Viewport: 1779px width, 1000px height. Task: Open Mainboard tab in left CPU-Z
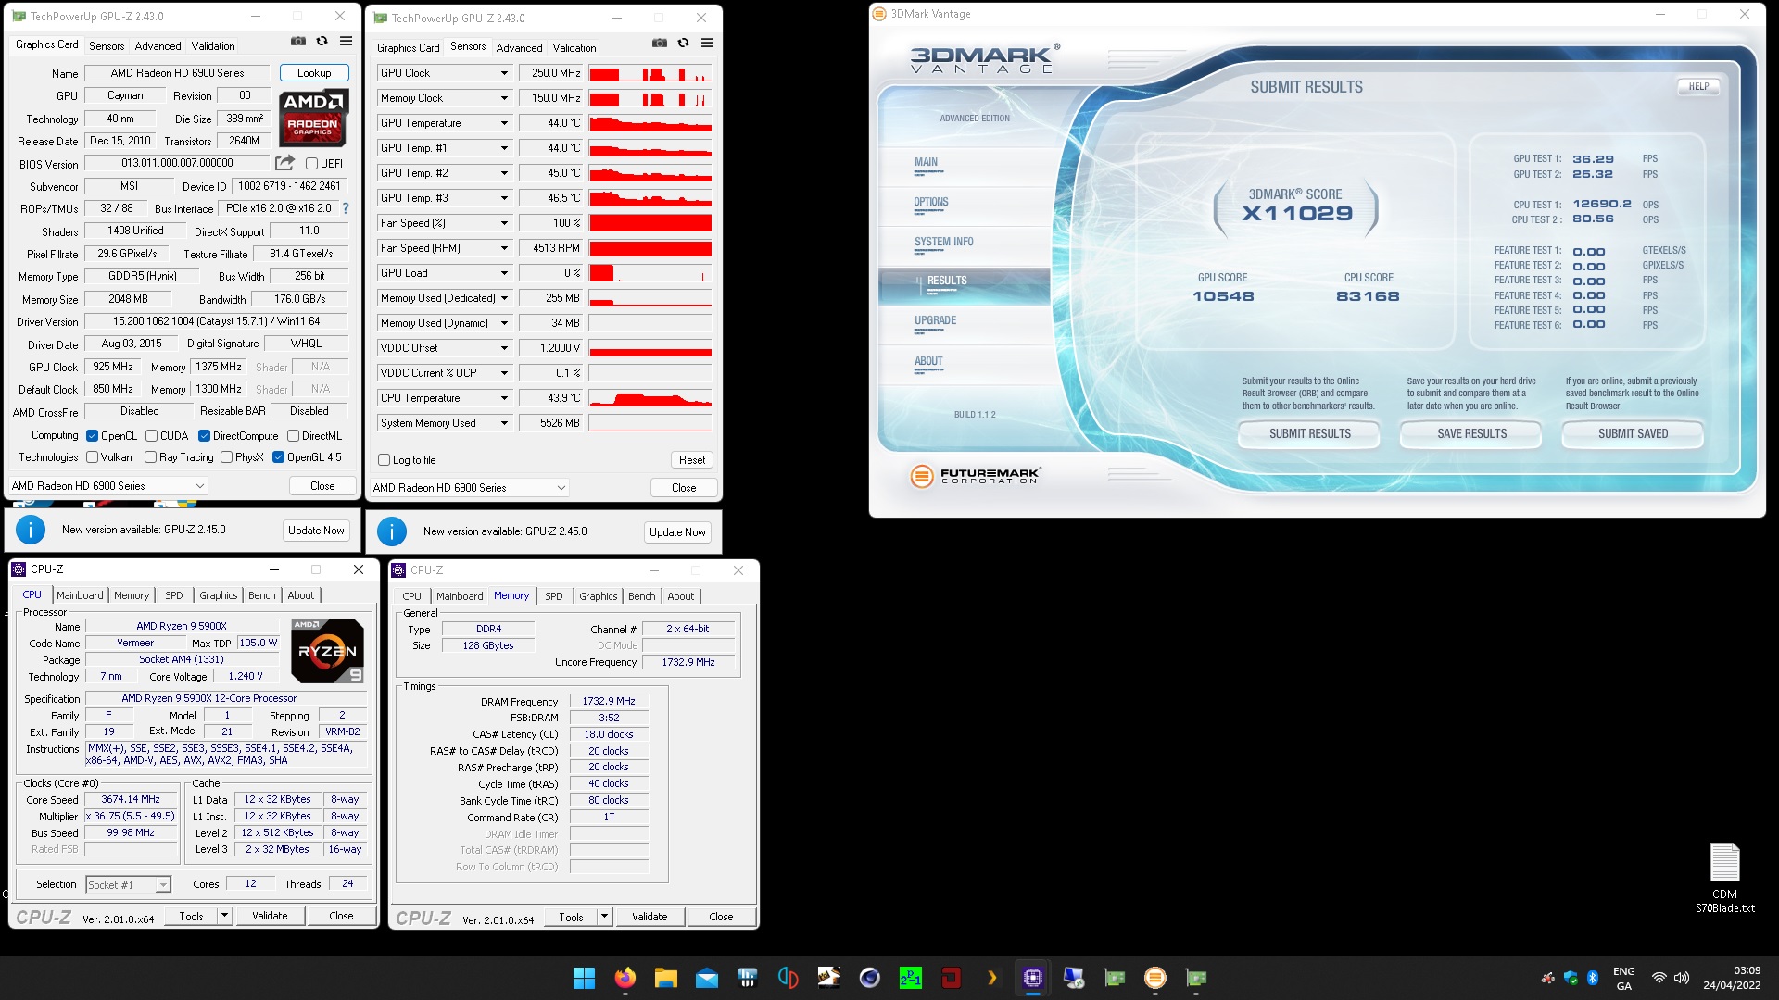click(x=80, y=595)
